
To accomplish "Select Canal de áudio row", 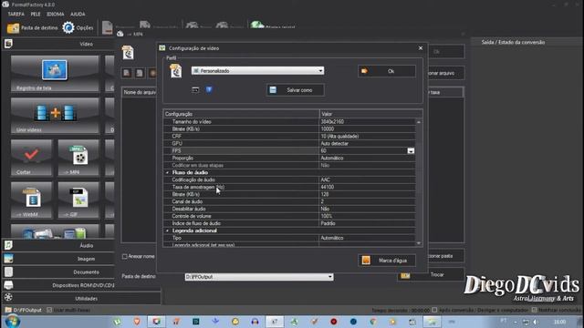I will [x=289, y=201].
